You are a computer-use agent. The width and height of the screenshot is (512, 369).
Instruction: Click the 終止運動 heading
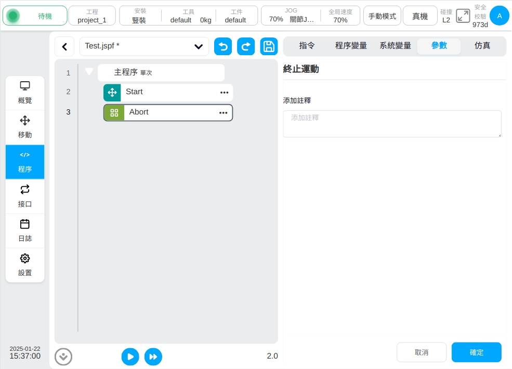coord(301,69)
